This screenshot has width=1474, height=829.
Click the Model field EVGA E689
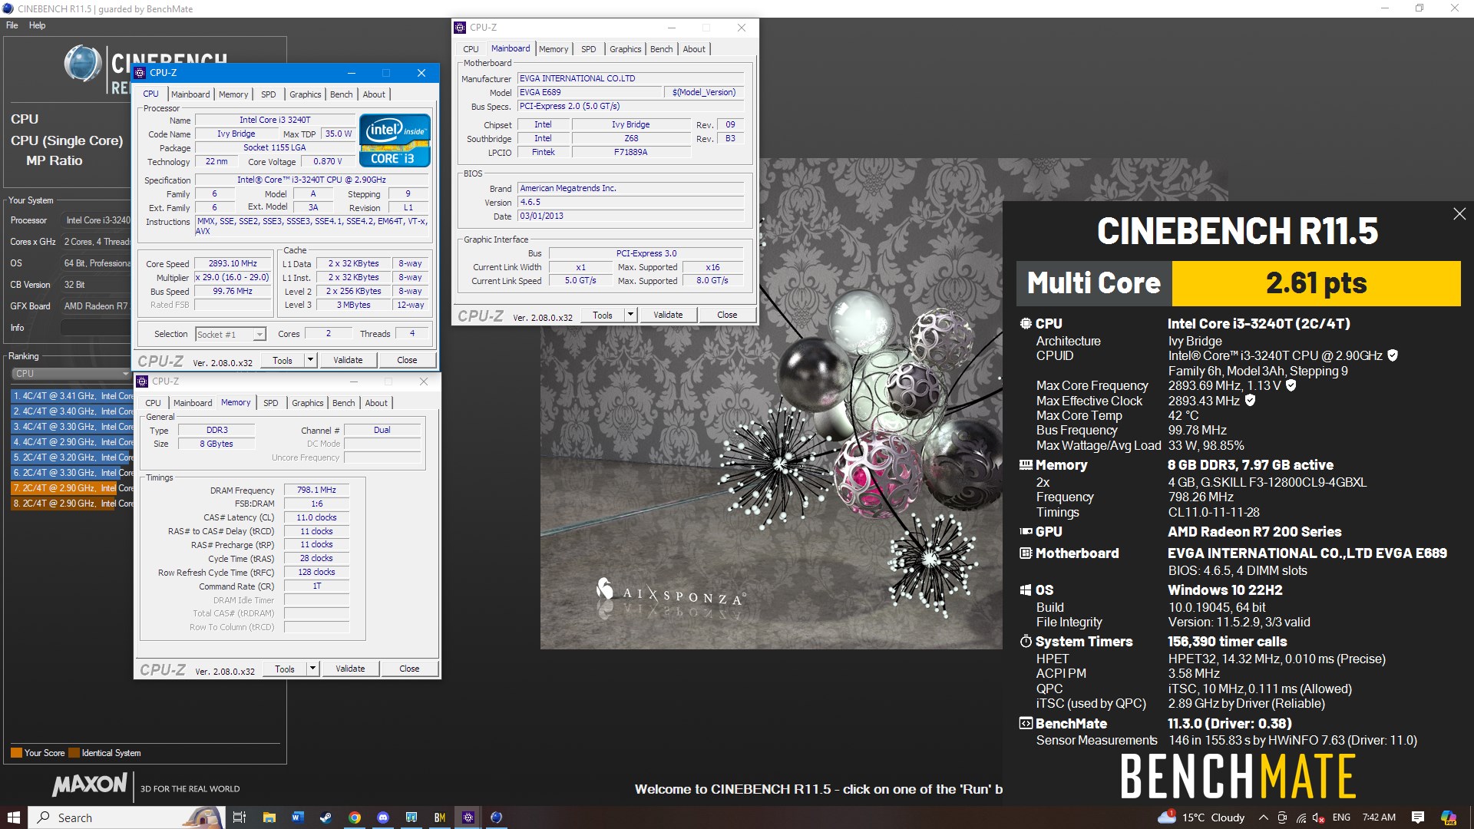click(x=589, y=92)
